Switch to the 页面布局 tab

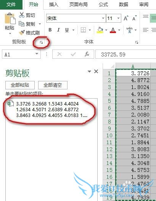pyautogui.click(x=79, y=5)
